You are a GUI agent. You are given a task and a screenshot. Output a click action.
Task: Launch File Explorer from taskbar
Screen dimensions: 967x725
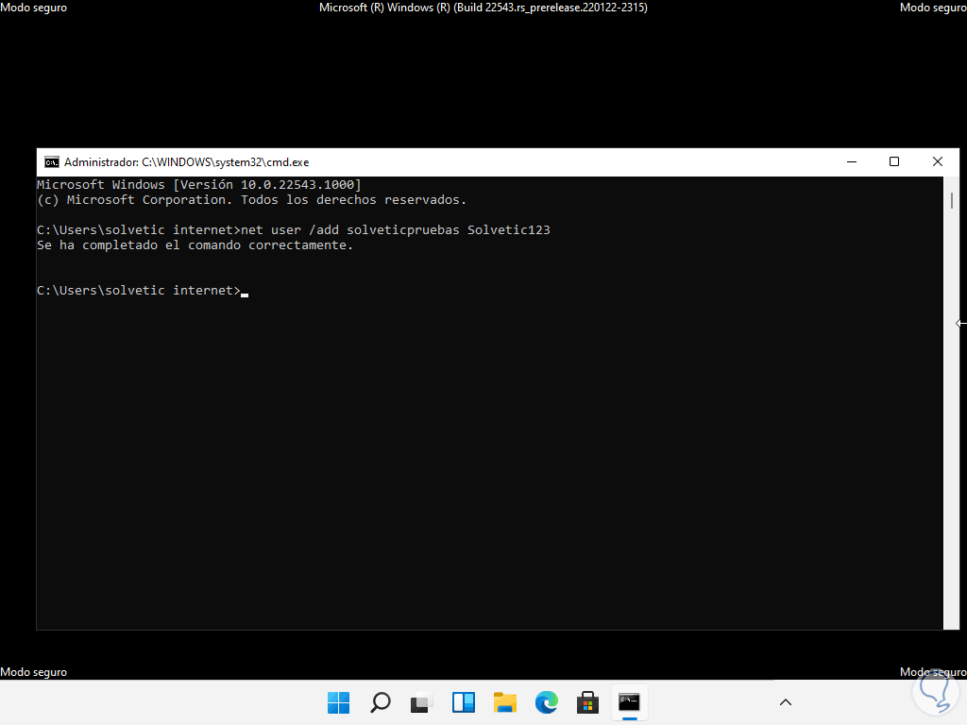[x=504, y=702]
